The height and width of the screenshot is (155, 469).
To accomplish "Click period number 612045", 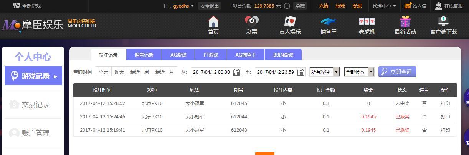I will click(x=239, y=103).
